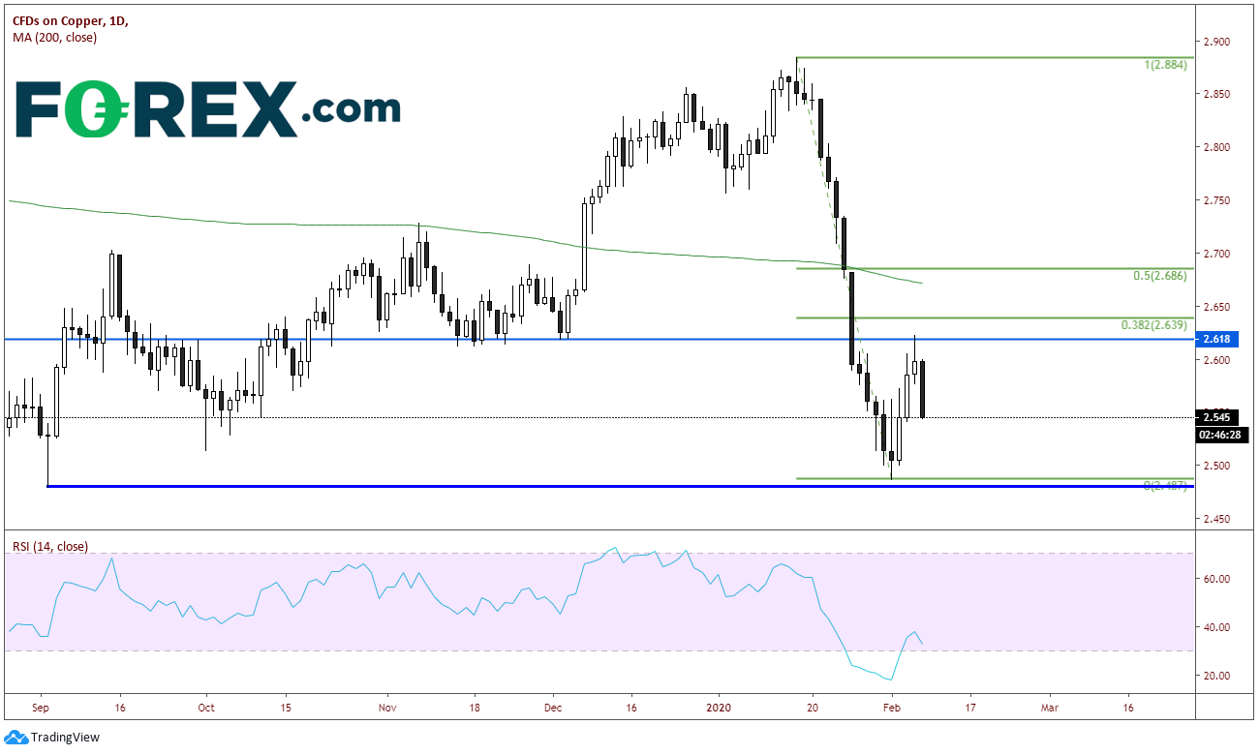Click the Fibonacci label 0.382(2.639)
1260x755 pixels.
pyautogui.click(x=1155, y=325)
